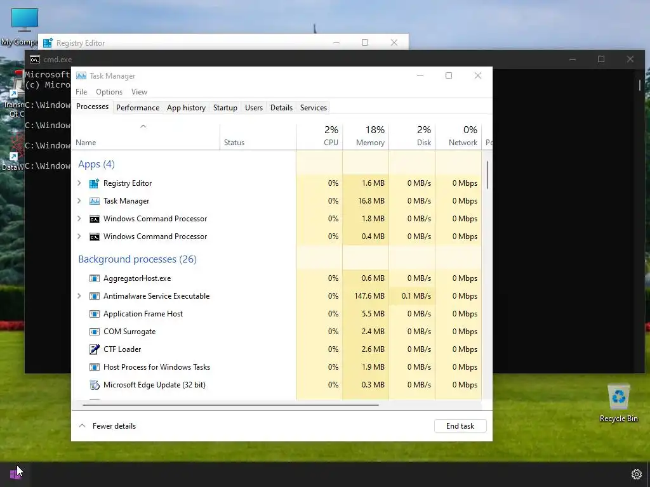The image size is (650, 487).
Task: Sort by the Status column header
Action: coord(258,137)
